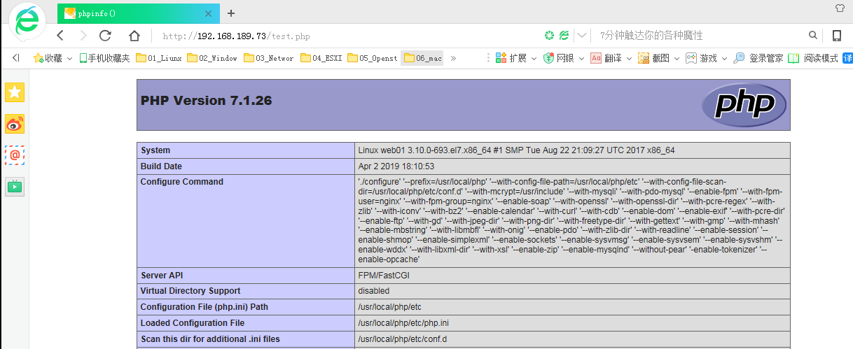Viewport: 853px width, 349px height.
Task: Click the Build Date value Apr 2 2019
Action: tap(396, 166)
